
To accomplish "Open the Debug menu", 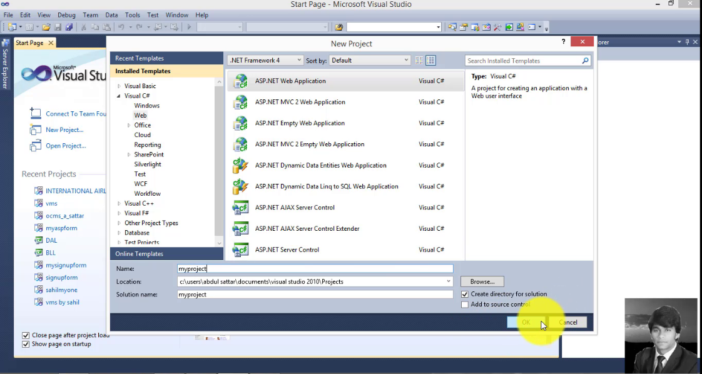I will point(67,15).
